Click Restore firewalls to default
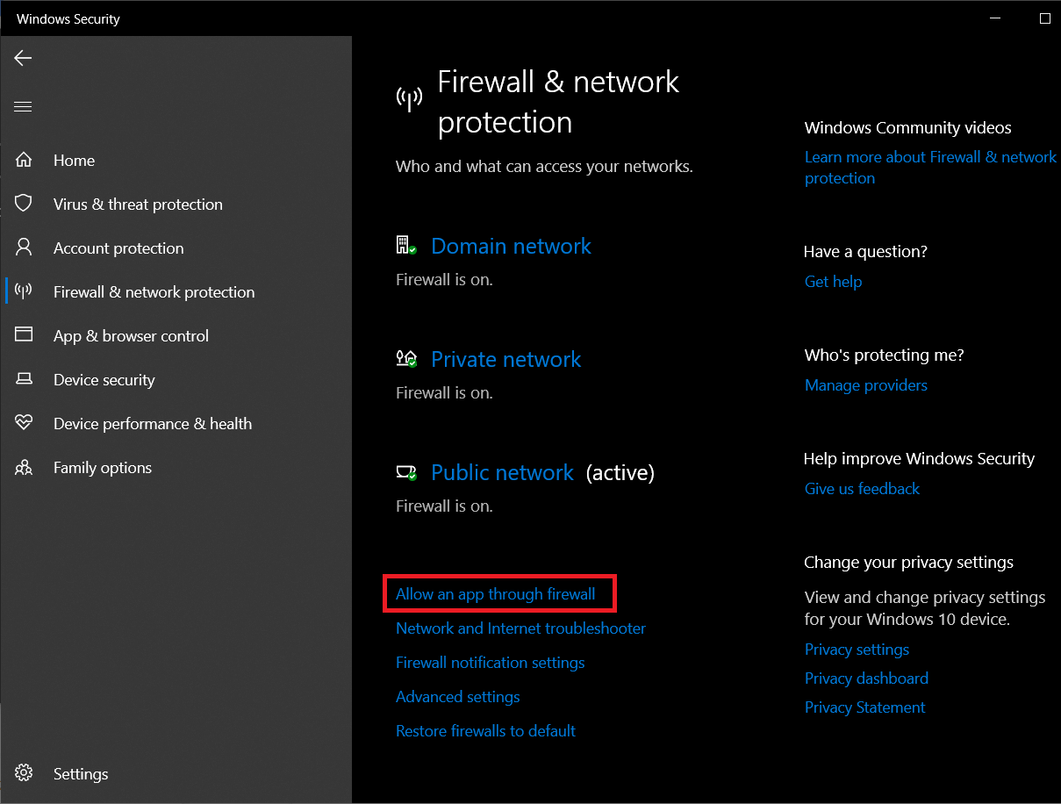Image resolution: width=1061 pixels, height=804 pixels. [485, 731]
